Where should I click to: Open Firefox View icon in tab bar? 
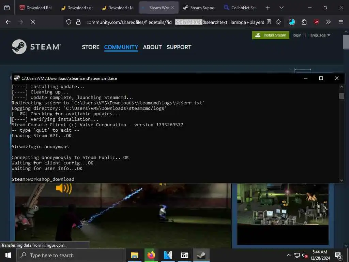[7, 8]
